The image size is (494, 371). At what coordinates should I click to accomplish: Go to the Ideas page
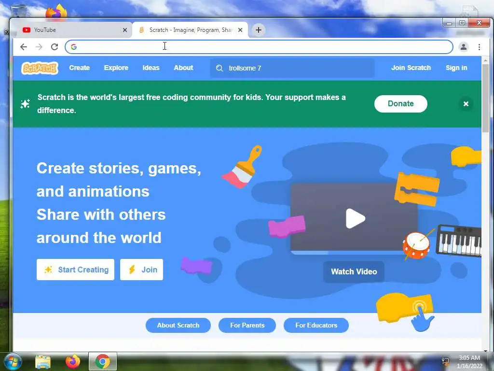pos(151,68)
